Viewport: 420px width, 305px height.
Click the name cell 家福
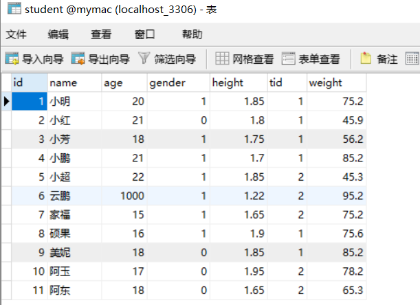75,215
